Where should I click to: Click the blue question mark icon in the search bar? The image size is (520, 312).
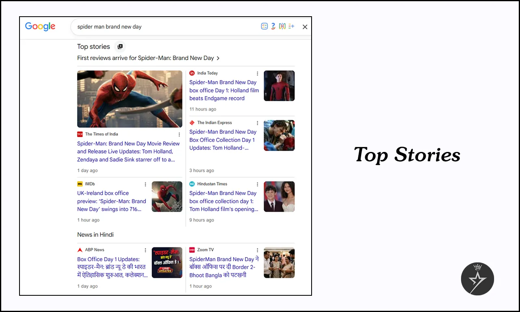[x=273, y=26]
